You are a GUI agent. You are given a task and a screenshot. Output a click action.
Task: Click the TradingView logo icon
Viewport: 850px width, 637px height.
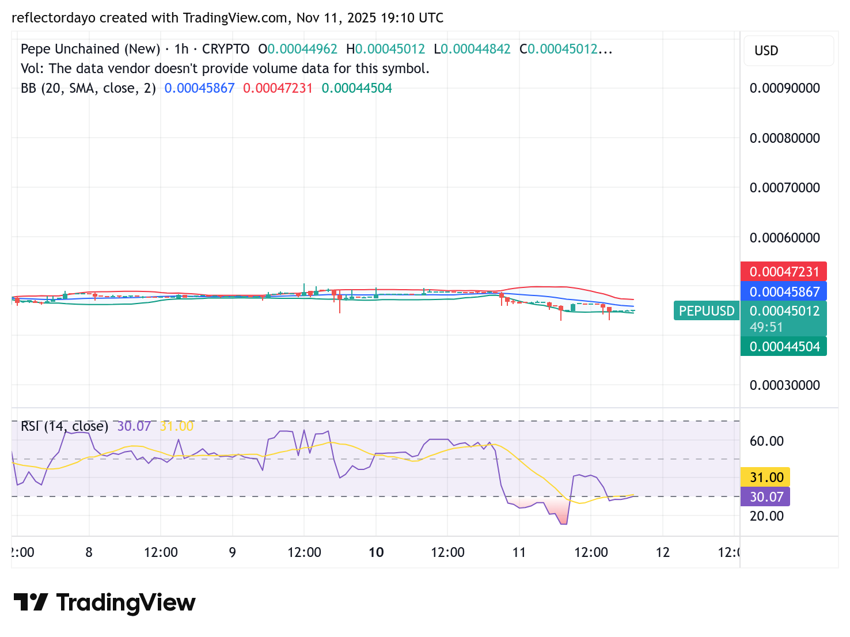coord(31,602)
